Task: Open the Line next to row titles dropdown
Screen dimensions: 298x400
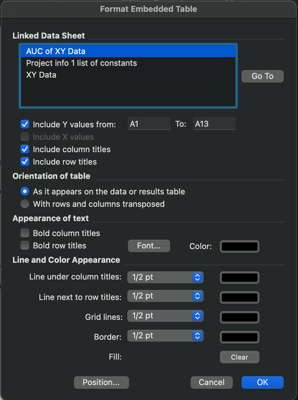Action: [165, 296]
